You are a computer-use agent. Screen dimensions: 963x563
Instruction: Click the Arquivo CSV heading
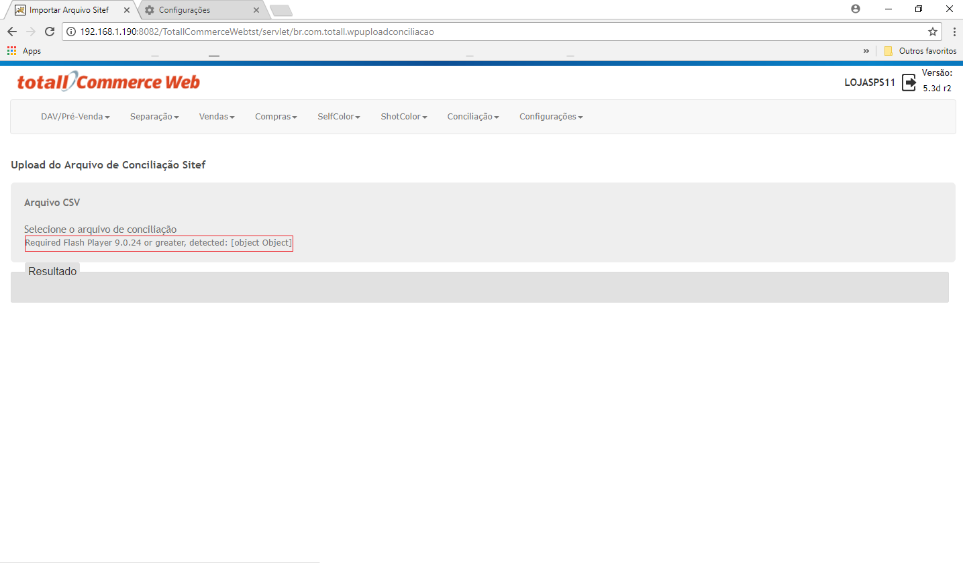pyautogui.click(x=52, y=202)
